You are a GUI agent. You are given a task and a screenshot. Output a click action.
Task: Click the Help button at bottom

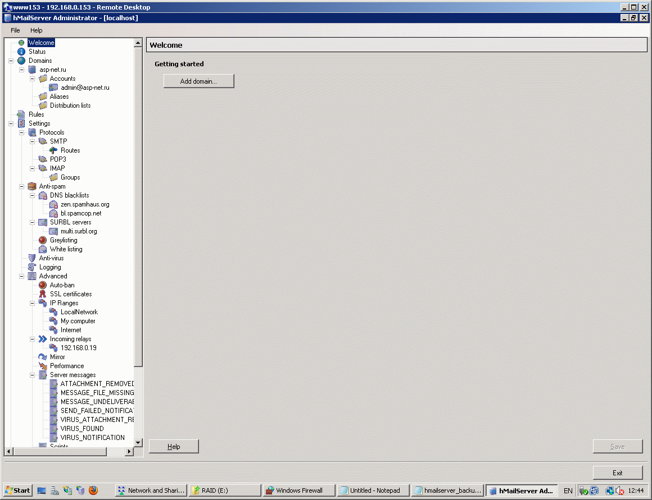pyautogui.click(x=174, y=447)
